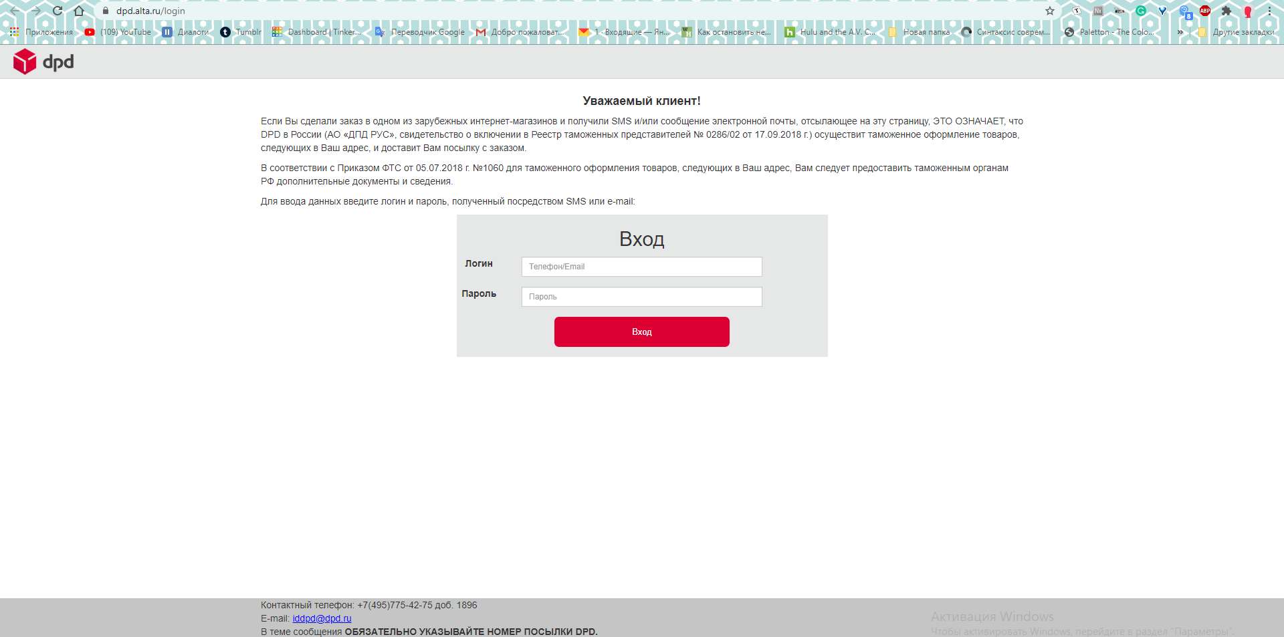Click the DPD logo in the header
Viewport: 1284px width, 637px height.
43,61
